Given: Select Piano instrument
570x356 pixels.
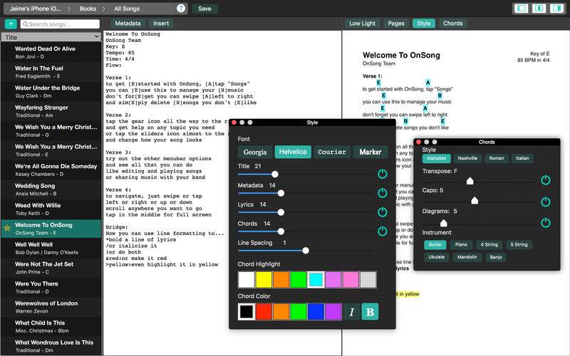Looking at the screenshot, I should tap(461, 245).
